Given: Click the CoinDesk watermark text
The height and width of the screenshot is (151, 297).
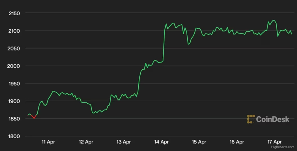Looking at the screenshot, I should [273, 119].
